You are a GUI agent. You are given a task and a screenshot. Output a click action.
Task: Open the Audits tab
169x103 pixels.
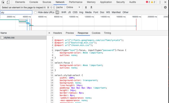click(x=133, y=2)
